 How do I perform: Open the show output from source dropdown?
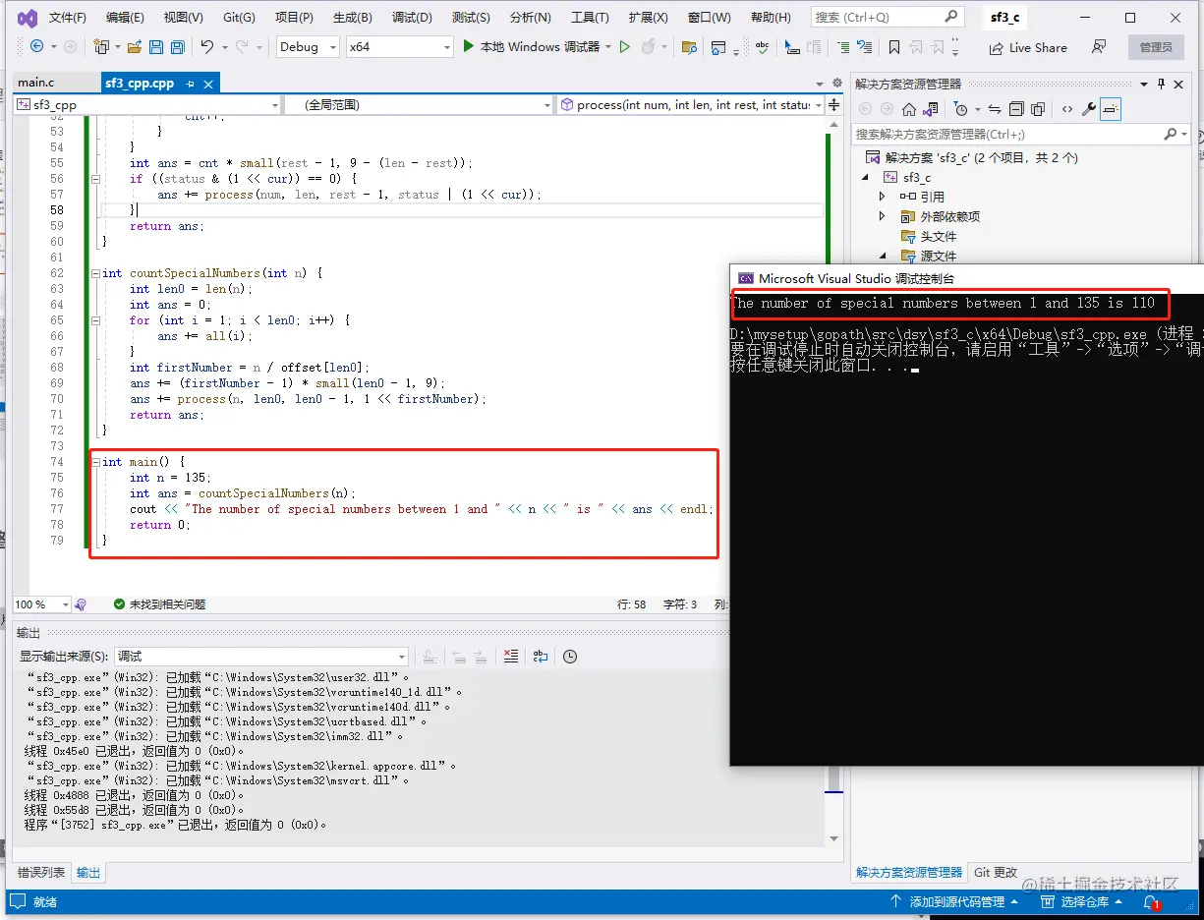tap(260, 657)
